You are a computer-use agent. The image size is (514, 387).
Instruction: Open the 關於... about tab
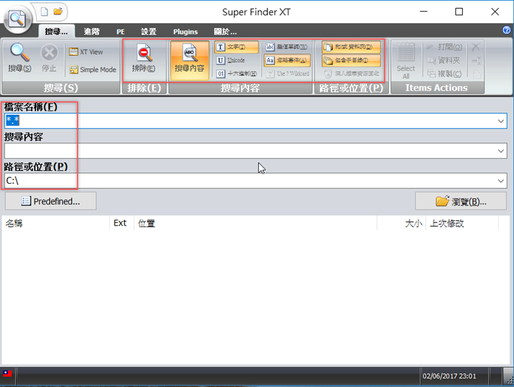pyautogui.click(x=225, y=32)
